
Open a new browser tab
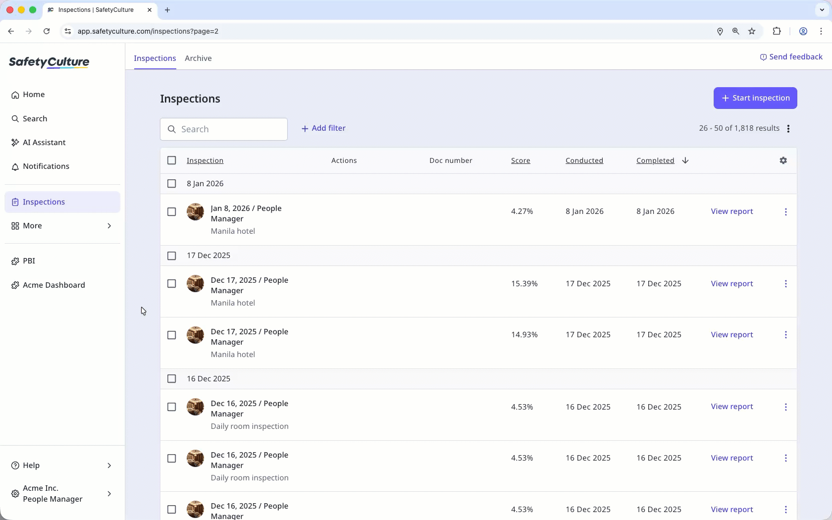point(167,10)
